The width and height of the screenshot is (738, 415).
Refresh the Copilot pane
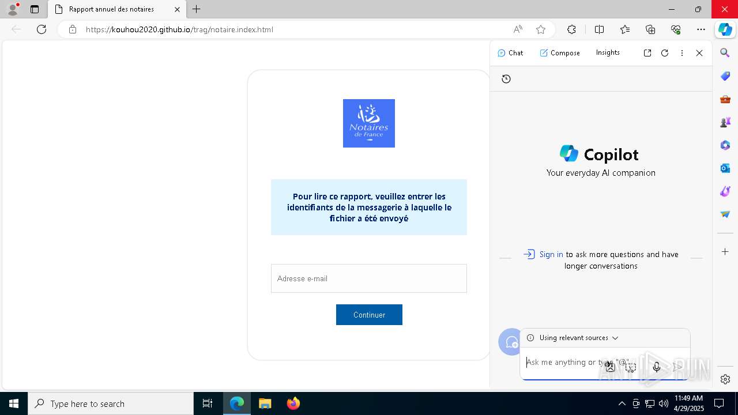[x=665, y=52]
